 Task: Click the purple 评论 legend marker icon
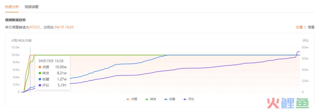185,99
